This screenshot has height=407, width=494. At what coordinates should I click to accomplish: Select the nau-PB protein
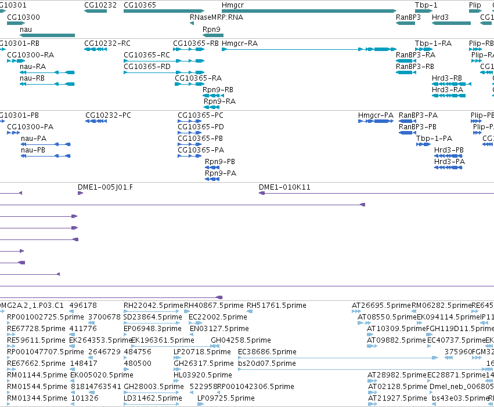(46, 156)
